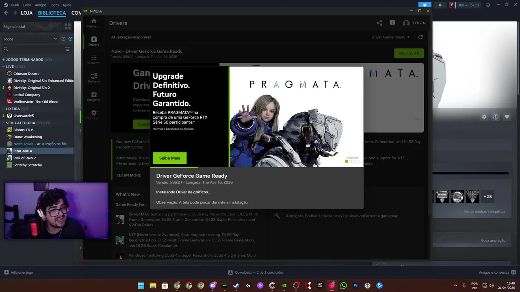The image size is (520, 292).
Task: Open the Jogos dropdown in Steam library
Action: pos(30,39)
